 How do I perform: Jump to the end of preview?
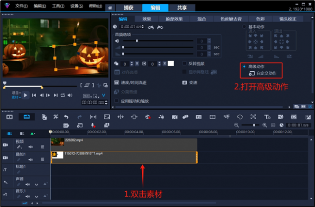56,95
